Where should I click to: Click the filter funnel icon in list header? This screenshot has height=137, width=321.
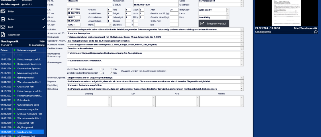(x=14, y=55)
